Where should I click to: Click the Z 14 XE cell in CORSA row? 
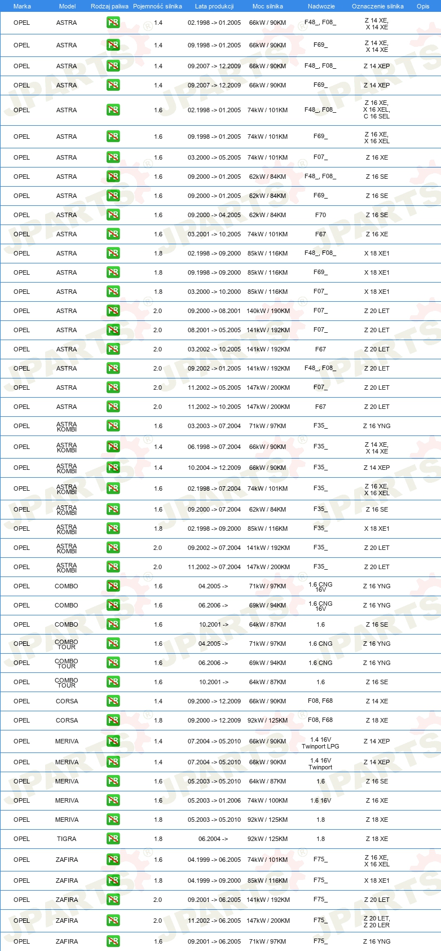tap(377, 701)
